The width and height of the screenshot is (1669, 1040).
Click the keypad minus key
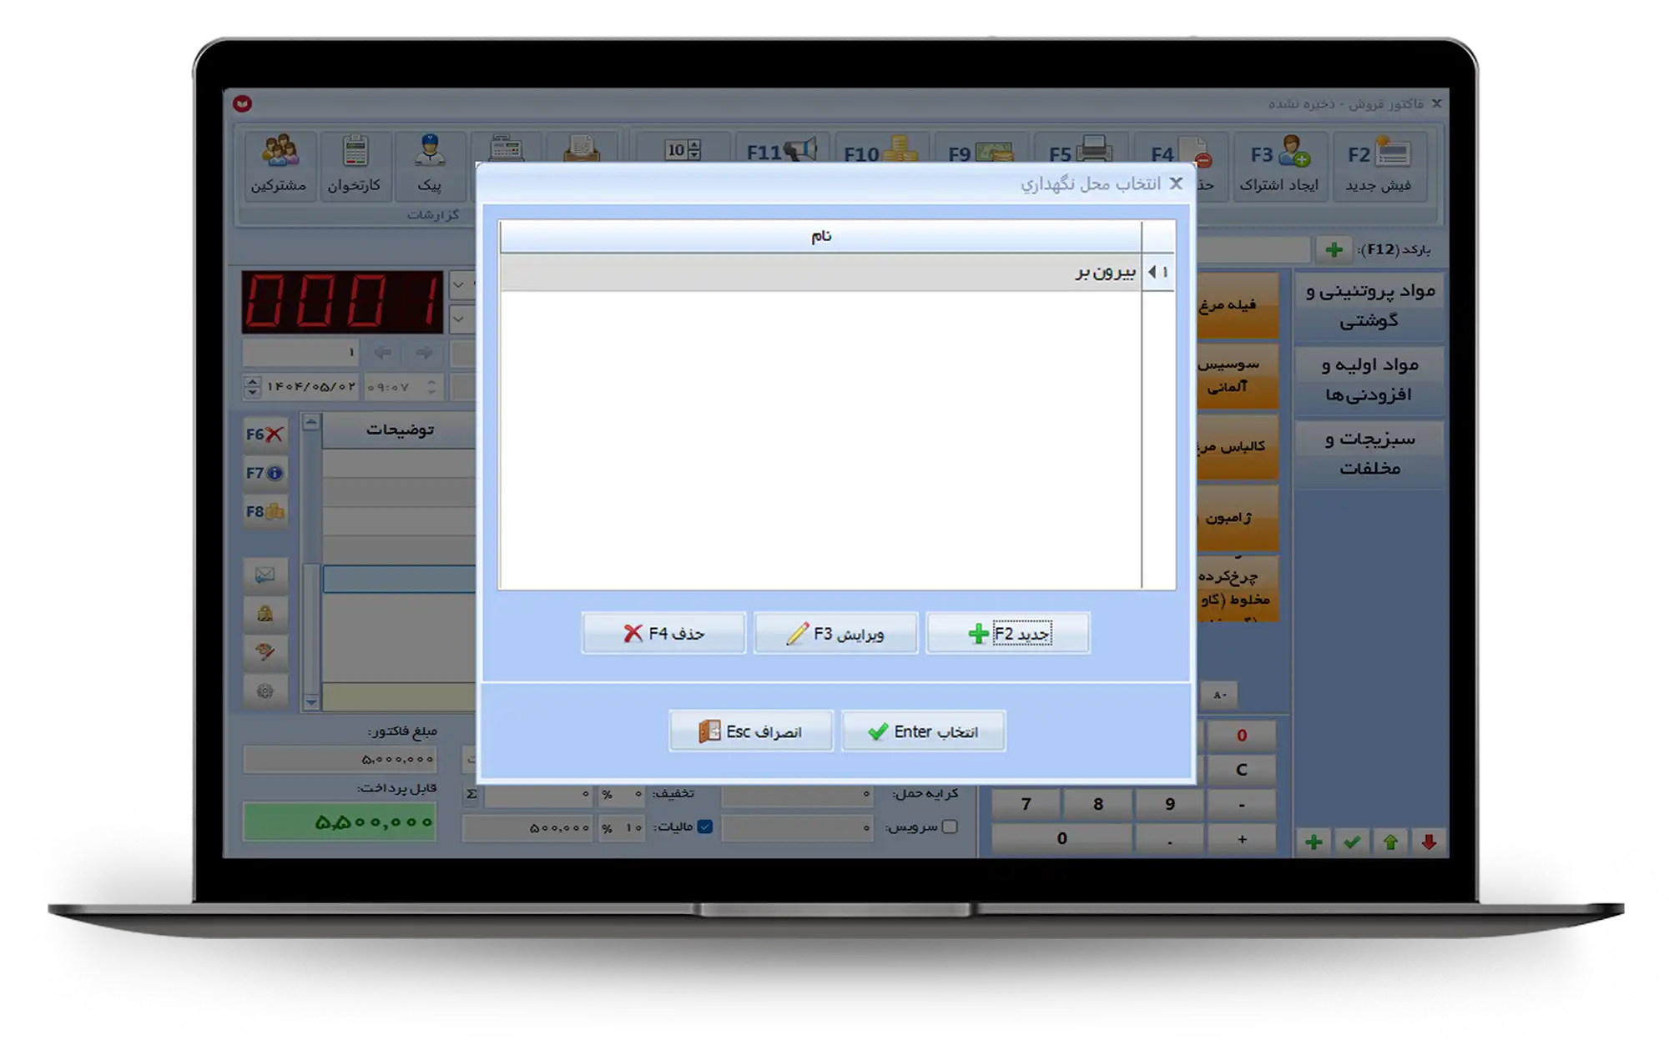[1242, 805]
